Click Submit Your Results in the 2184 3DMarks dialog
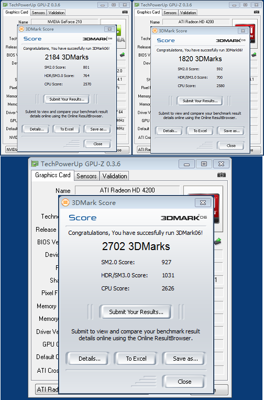Screen dimensions: 264x400 click(x=67, y=99)
